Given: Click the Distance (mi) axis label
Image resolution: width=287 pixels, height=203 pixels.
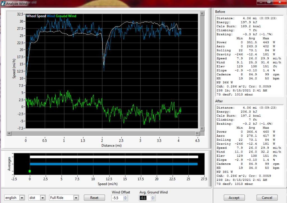Looking at the screenshot, I should 112,145.
